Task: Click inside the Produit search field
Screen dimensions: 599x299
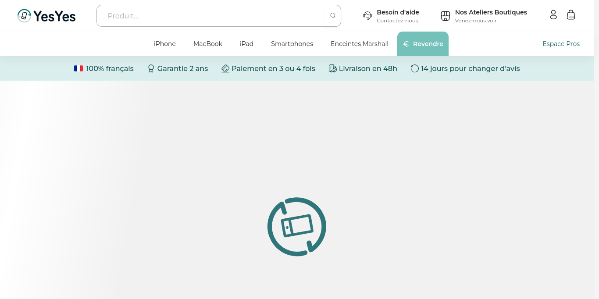Action: click(210, 16)
